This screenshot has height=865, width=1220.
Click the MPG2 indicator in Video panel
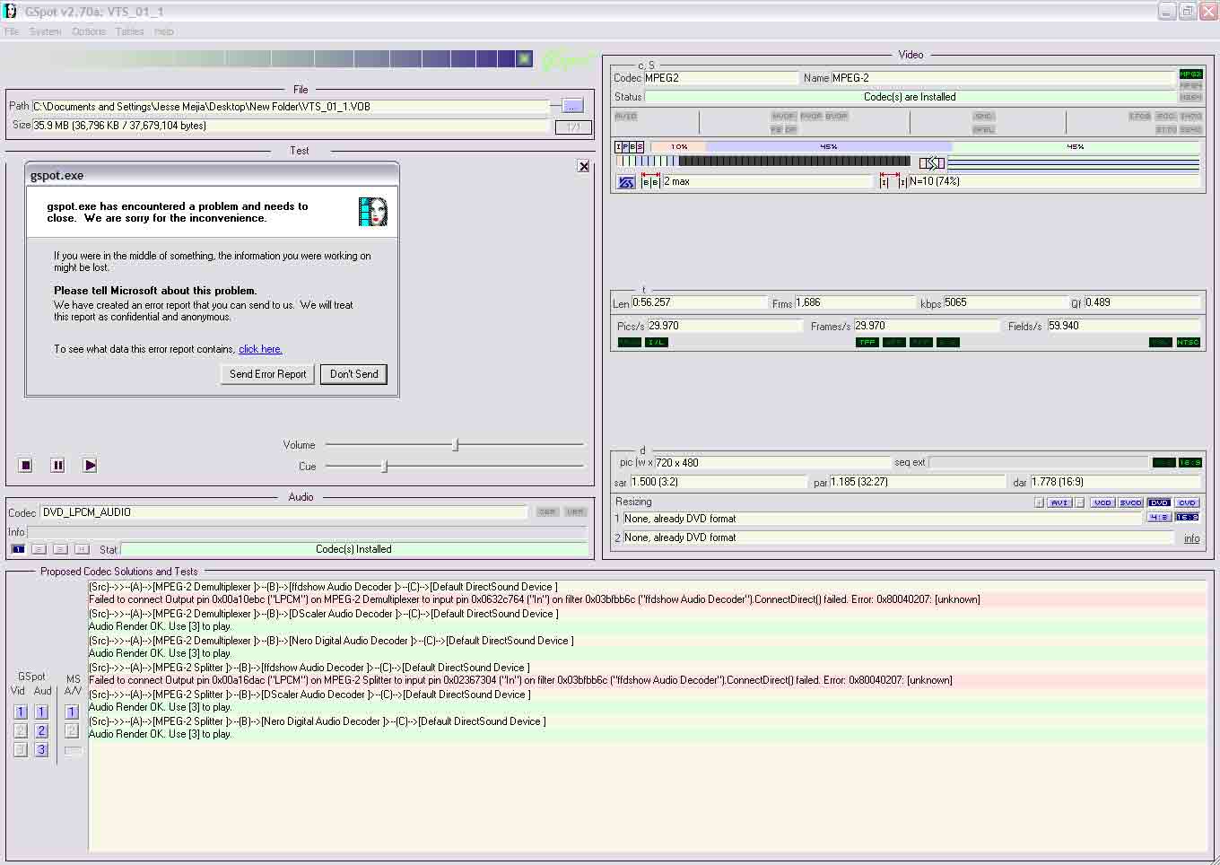[1190, 74]
